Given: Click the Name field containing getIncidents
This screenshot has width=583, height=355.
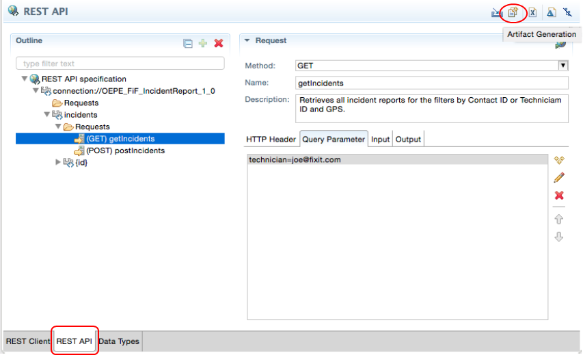Looking at the screenshot, I should (432, 83).
